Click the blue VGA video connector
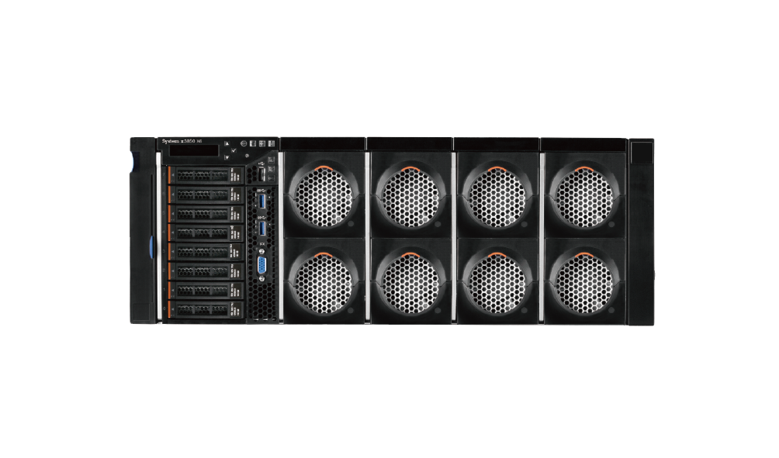The height and width of the screenshot is (458, 779). pos(262,264)
